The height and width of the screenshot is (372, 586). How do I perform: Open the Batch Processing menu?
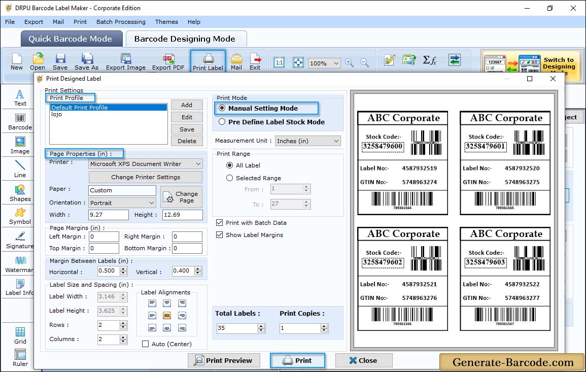click(x=121, y=22)
